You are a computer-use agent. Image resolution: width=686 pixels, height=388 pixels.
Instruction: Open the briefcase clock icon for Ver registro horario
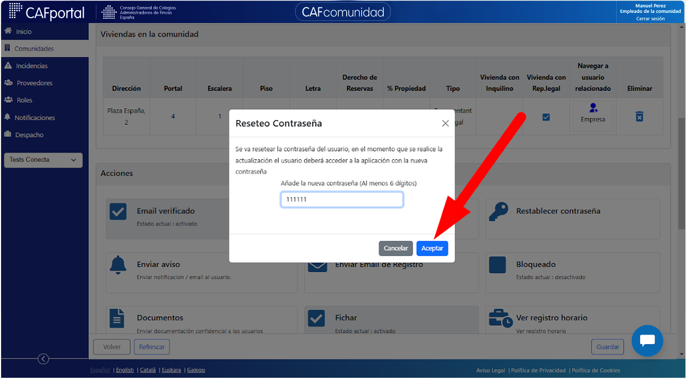click(x=501, y=318)
